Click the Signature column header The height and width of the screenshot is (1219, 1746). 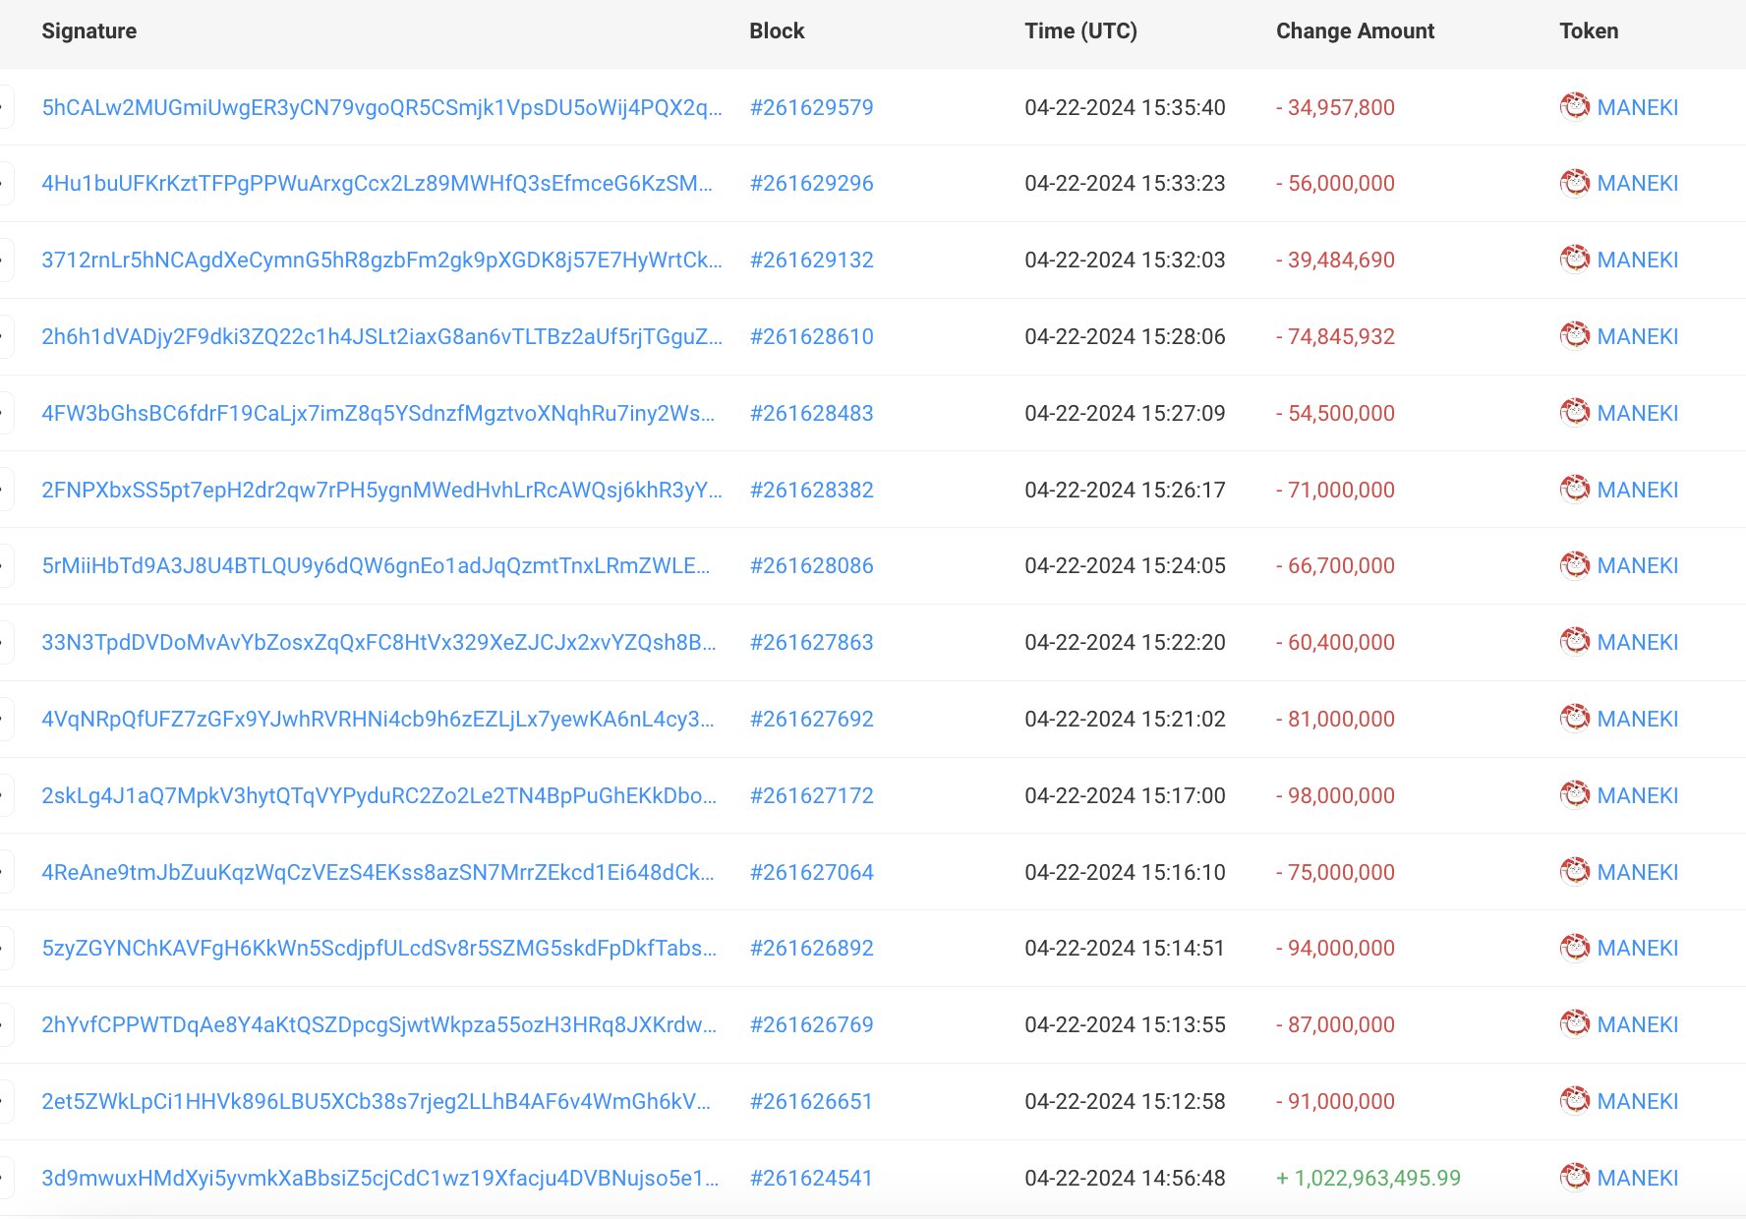88,31
